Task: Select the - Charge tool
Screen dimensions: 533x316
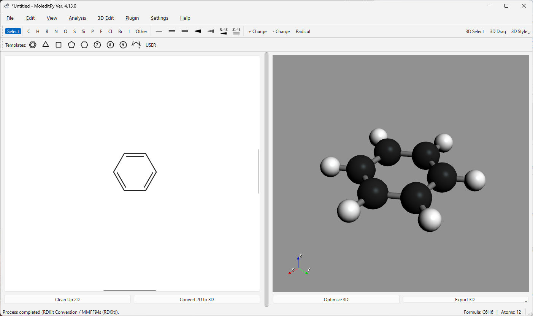Action: click(281, 32)
